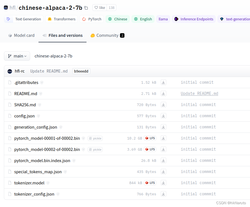Download .gitattributes using its download icon
250x207 pixels.
click(x=163, y=82)
